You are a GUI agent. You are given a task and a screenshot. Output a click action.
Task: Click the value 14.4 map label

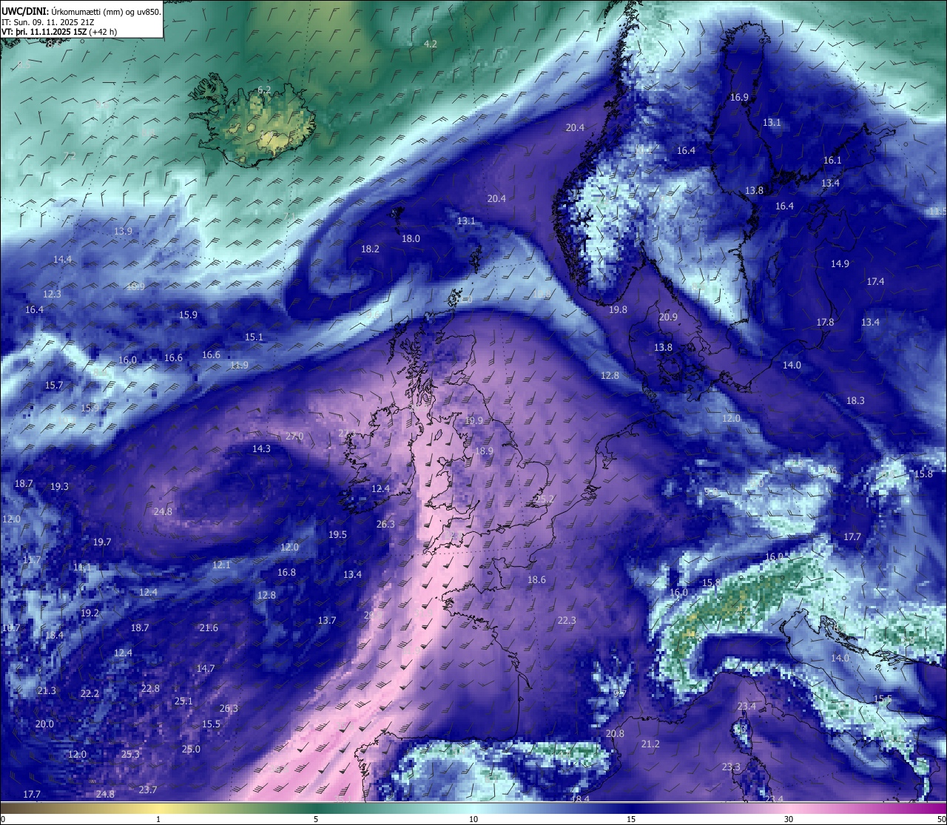pos(62,259)
